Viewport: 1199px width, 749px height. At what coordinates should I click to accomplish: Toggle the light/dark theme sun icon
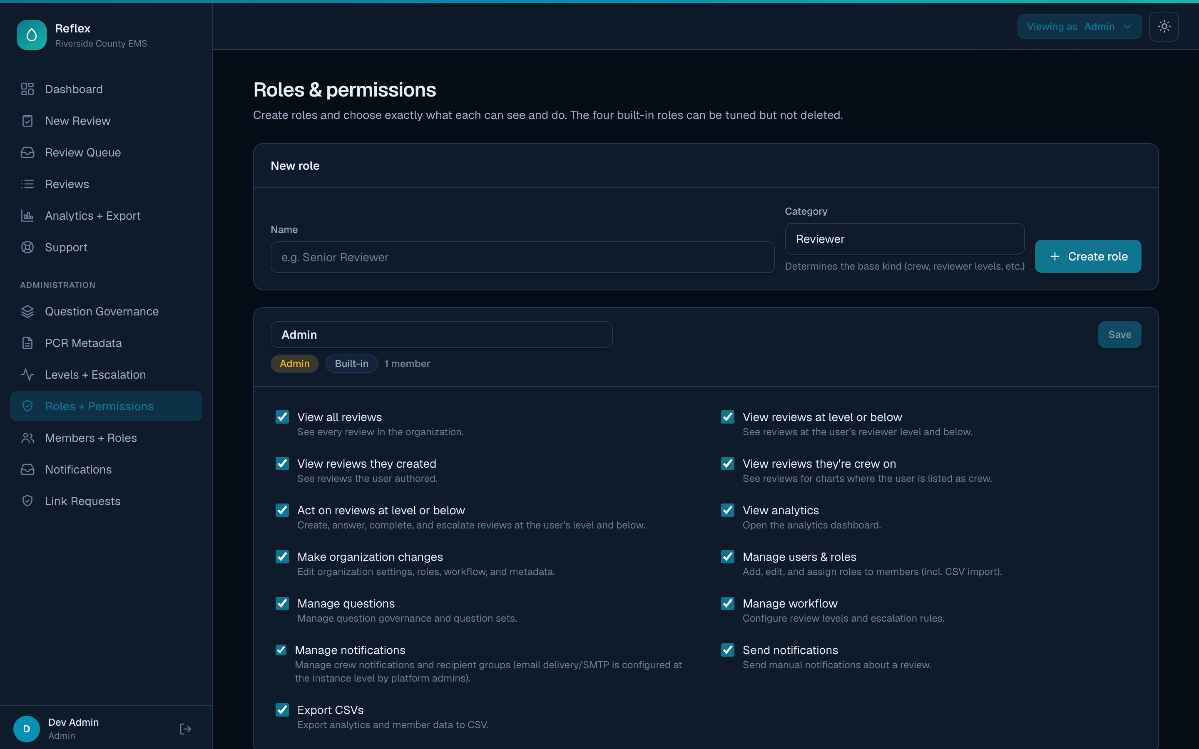coord(1164,26)
